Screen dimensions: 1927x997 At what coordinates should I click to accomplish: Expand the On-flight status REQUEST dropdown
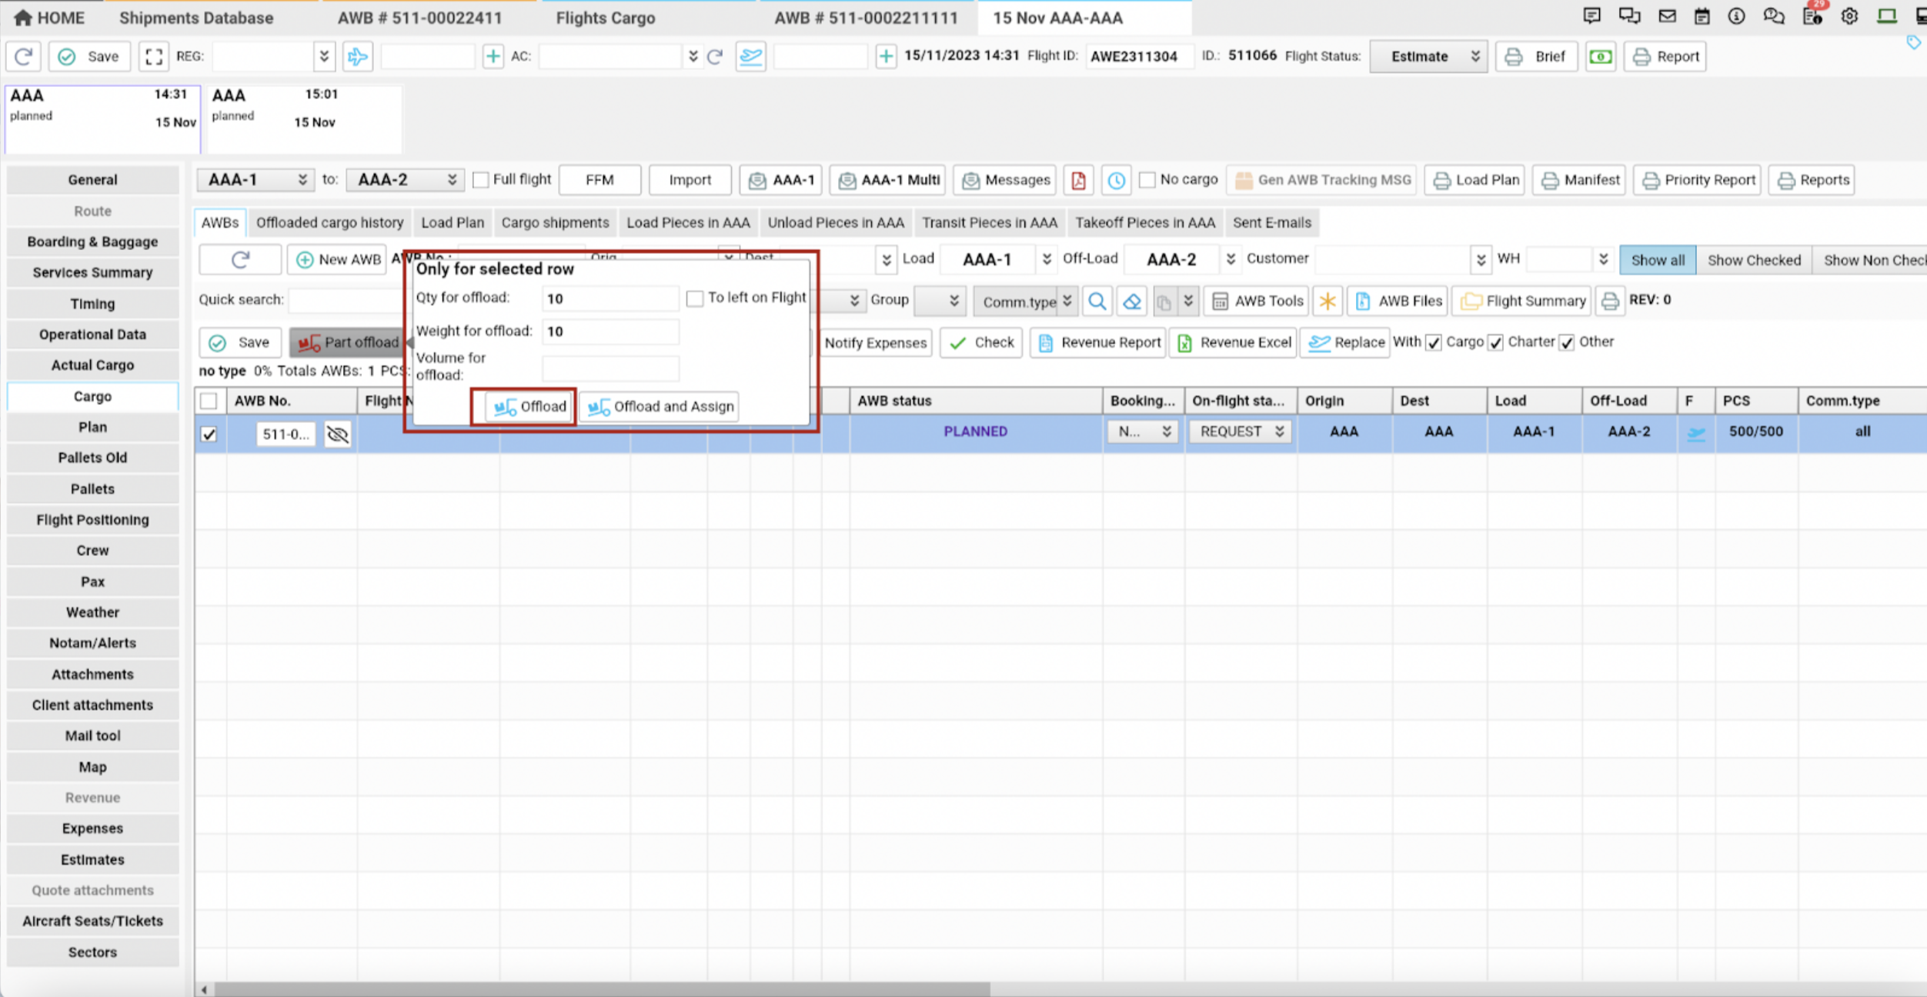click(x=1241, y=432)
